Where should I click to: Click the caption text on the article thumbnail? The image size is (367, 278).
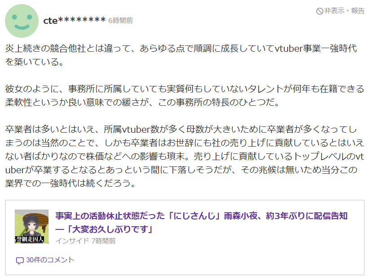tap(30, 239)
